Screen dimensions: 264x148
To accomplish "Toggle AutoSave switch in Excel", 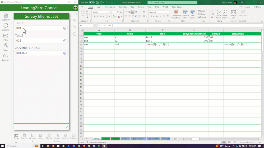I will point(92,2).
